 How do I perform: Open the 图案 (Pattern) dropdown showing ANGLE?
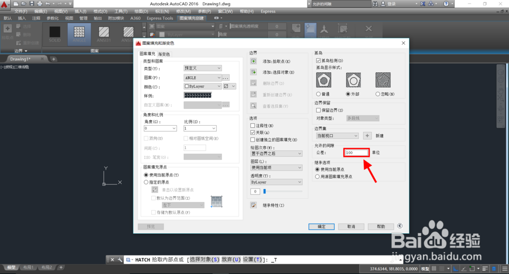pyautogui.click(x=203, y=77)
